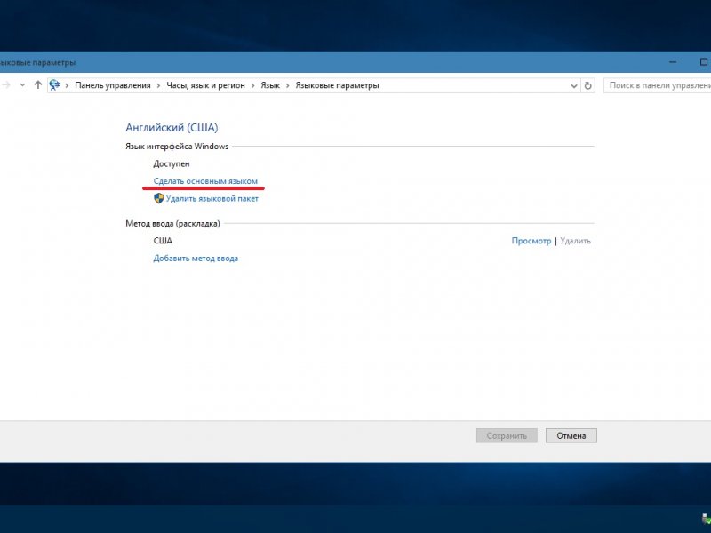Click the Up arrow navigation button
Screen dimensions: 711x533
(x=38, y=85)
